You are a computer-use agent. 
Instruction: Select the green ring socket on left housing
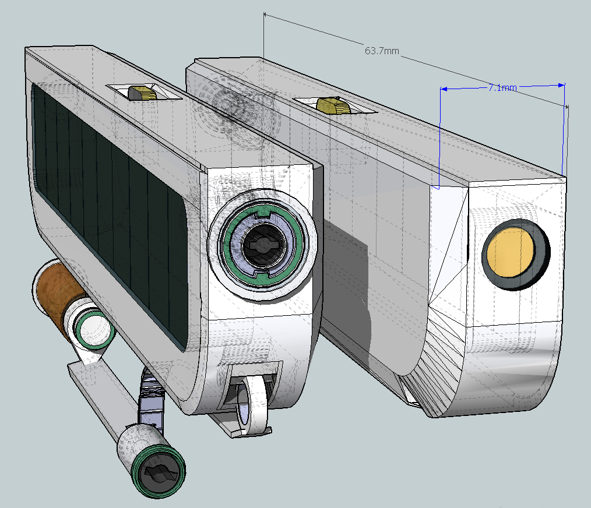pyautogui.click(x=263, y=245)
